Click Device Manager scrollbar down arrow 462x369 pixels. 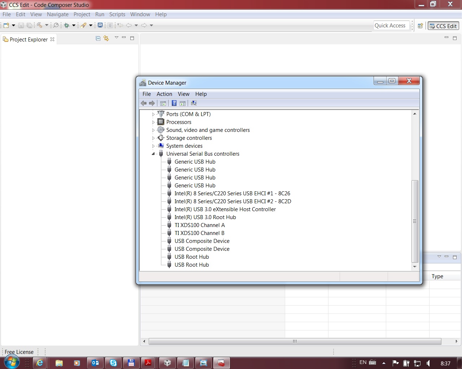(415, 267)
